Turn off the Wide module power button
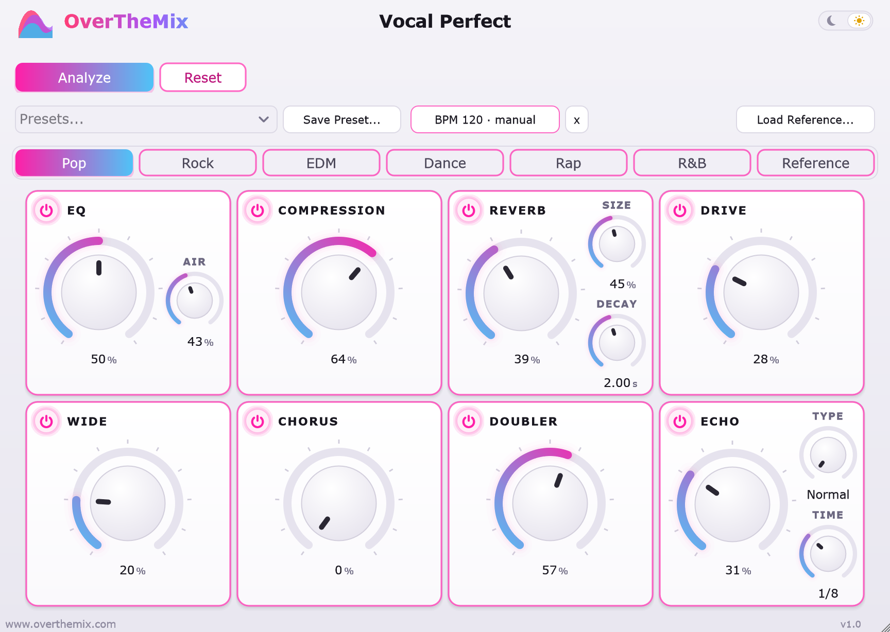The image size is (890, 632). tap(46, 422)
